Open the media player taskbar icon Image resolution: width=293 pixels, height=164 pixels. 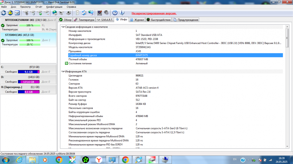pos(45,160)
